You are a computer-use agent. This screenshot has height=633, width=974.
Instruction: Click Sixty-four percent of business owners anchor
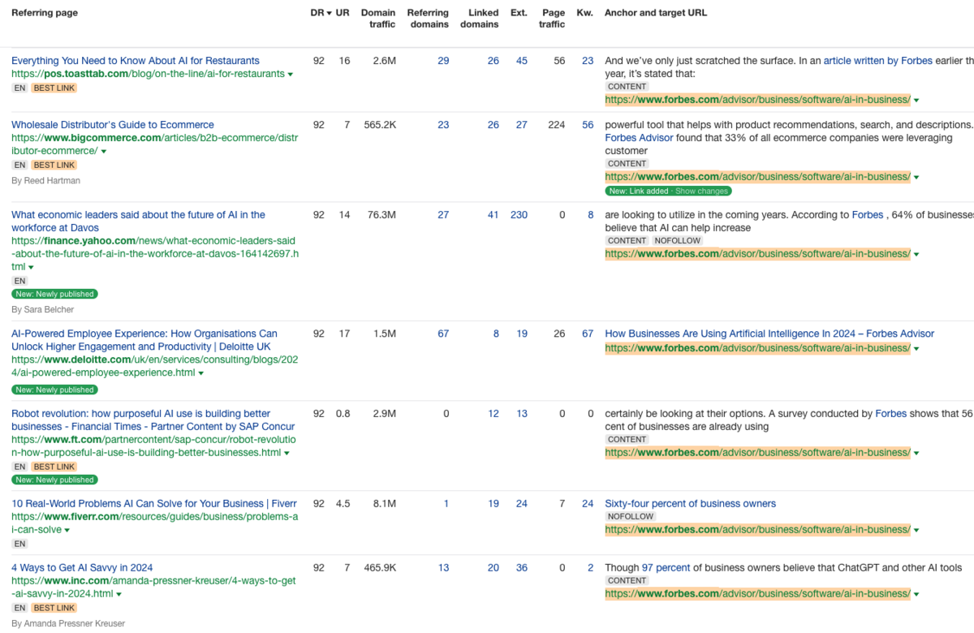tap(690, 503)
